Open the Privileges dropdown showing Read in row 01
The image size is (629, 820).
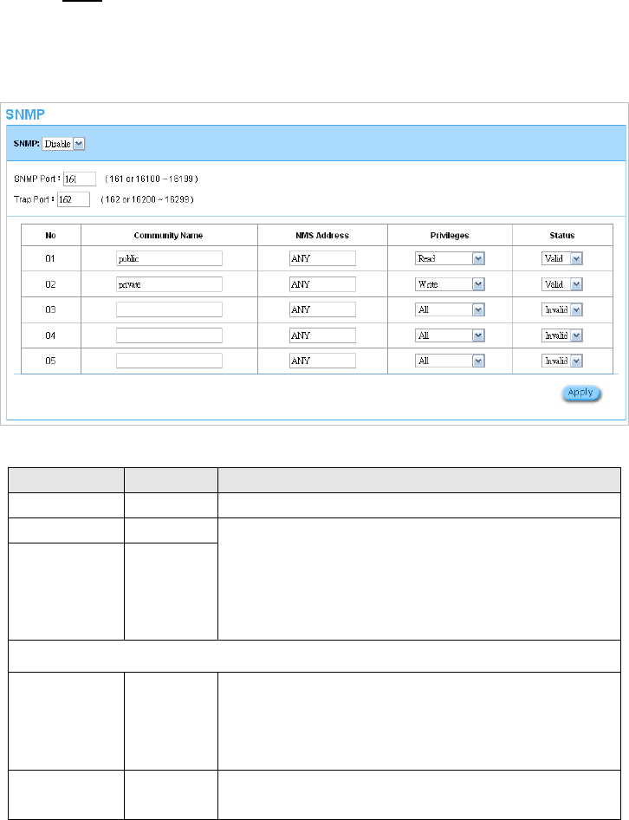click(x=450, y=258)
